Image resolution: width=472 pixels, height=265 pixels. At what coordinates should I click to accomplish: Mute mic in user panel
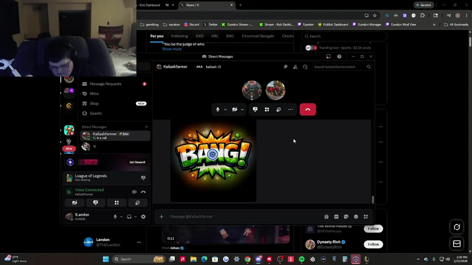tap(115, 217)
